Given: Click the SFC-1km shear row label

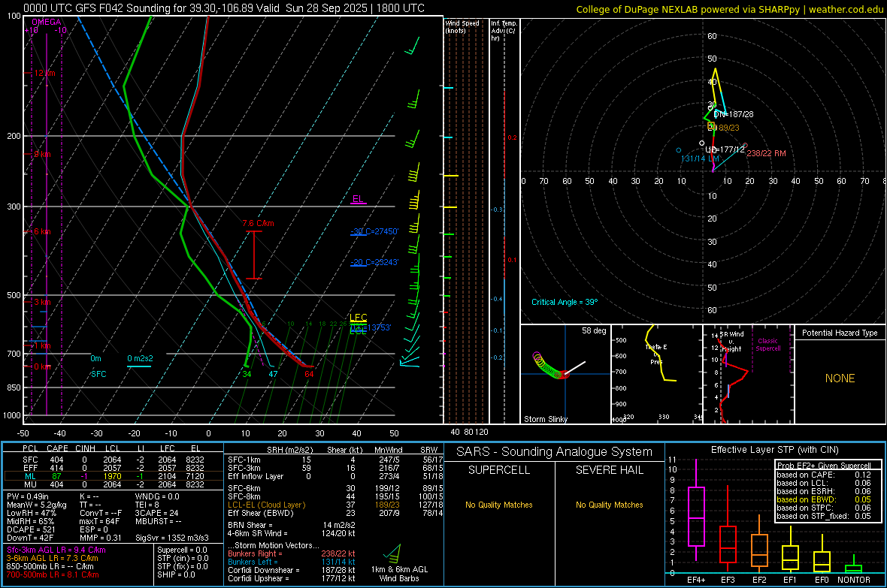Looking at the screenshot, I should tap(244, 460).
